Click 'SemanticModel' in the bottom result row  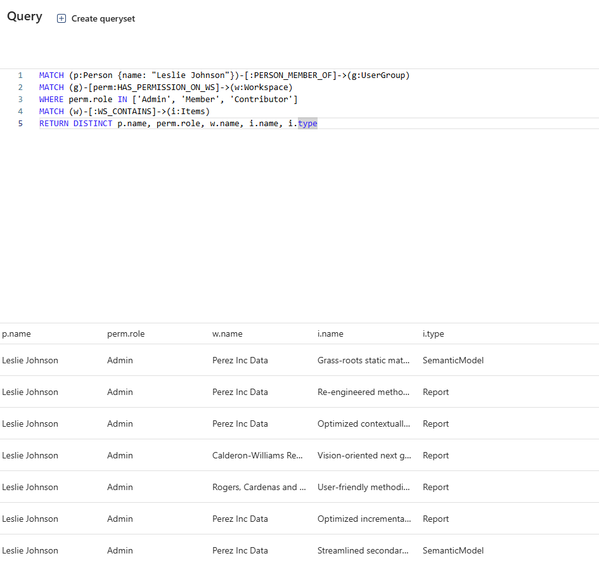(x=453, y=550)
